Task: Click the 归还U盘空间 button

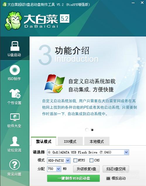Action: click(116, 169)
